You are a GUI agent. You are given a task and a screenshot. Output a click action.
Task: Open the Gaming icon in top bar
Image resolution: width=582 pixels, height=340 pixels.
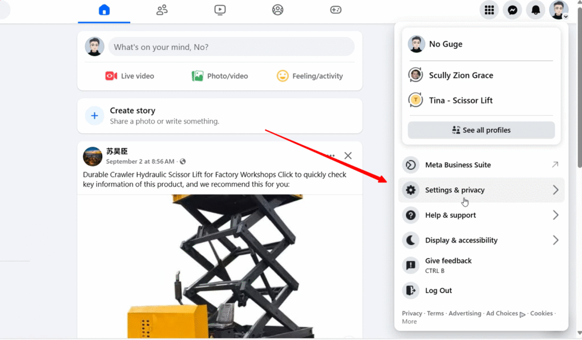click(335, 10)
